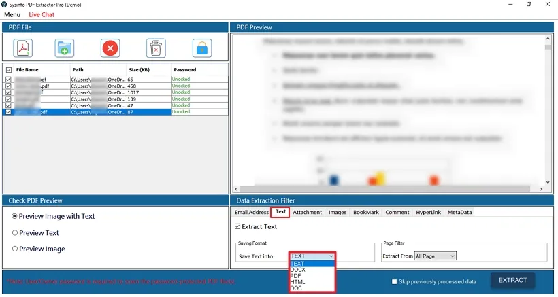Uncheck the file row sized 65 KB
This screenshot has height=297, width=558.
pyautogui.click(x=9, y=80)
